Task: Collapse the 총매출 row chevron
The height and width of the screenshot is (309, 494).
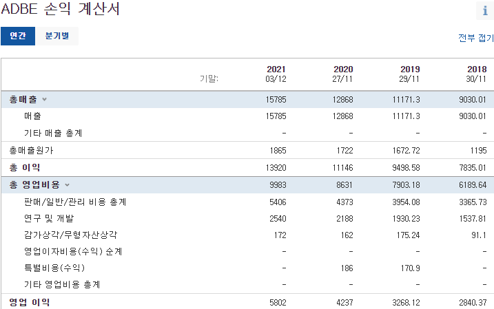Action: 44,99
